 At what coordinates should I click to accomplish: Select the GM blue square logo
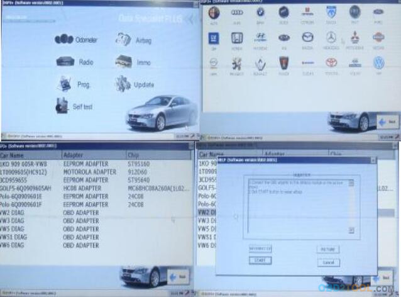[x=214, y=38]
